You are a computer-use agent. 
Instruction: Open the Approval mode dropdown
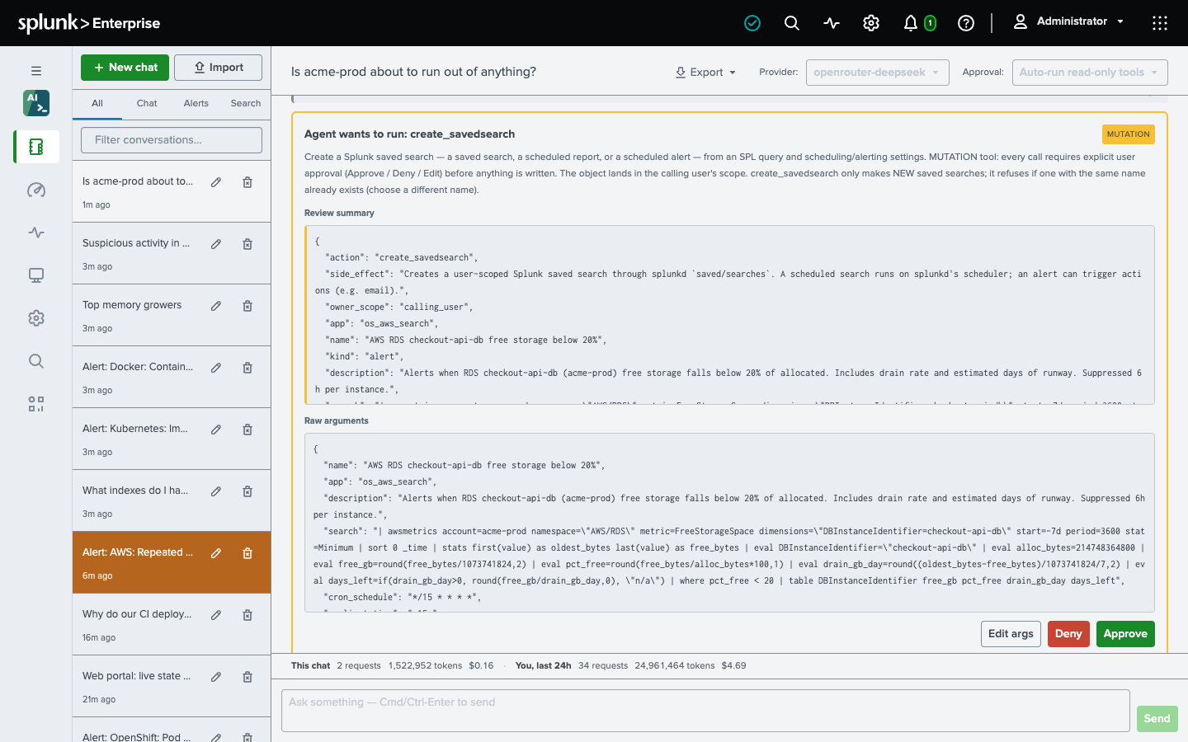1090,73
